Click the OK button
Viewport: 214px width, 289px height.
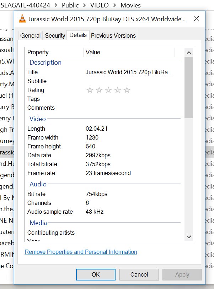pos(96,274)
